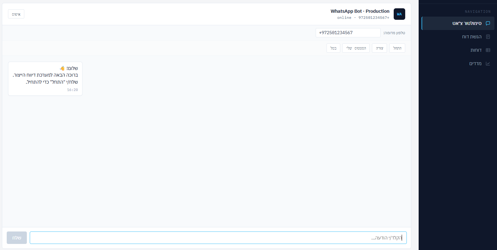
Task: Click the WhatsApp Bot · Production title
Action: pos(360,11)
